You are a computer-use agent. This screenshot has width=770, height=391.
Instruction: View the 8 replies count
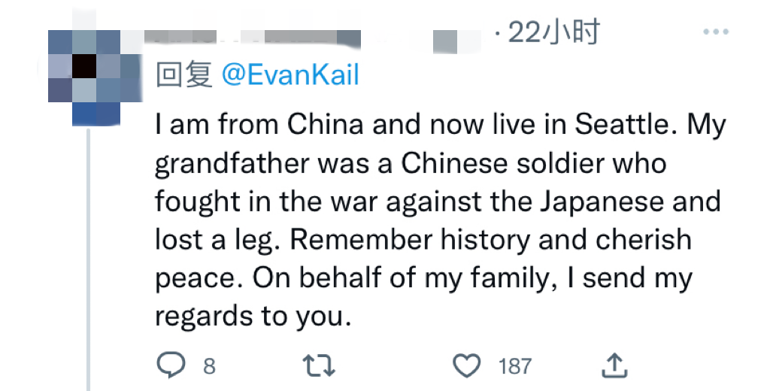(x=208, y=366)
